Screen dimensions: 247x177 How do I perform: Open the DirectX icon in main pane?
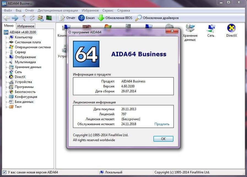(231, 31)
